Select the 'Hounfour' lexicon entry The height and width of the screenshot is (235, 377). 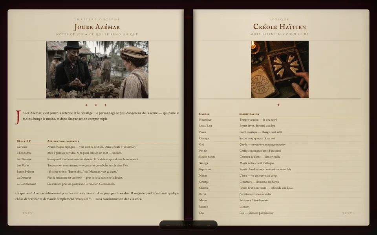[x=280, y=120]
